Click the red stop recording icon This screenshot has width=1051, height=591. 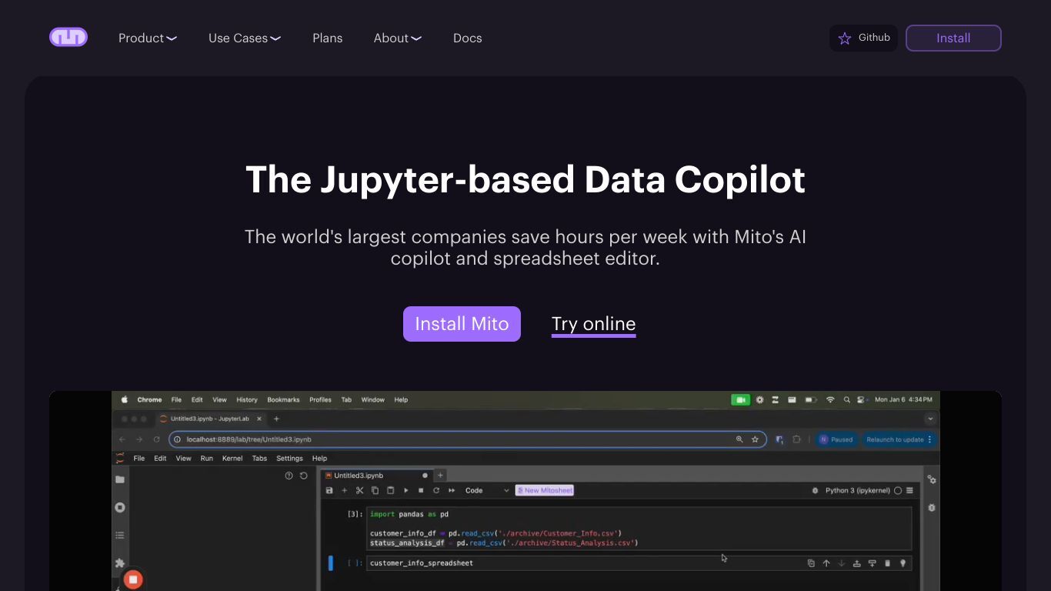tap(133, 579)
